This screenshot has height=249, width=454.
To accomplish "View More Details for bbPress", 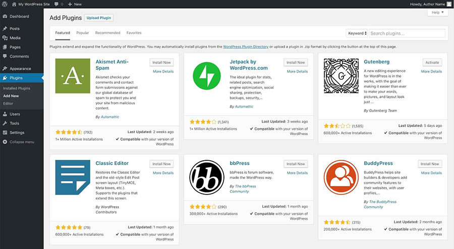I will tap(297, 173).
